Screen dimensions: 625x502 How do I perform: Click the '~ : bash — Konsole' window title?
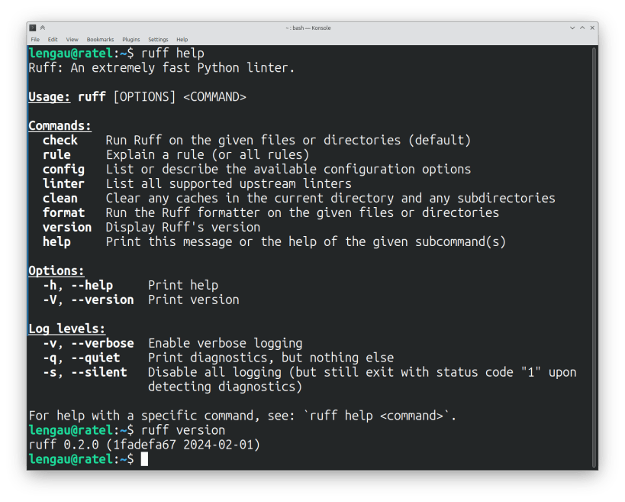click(308, 28)
